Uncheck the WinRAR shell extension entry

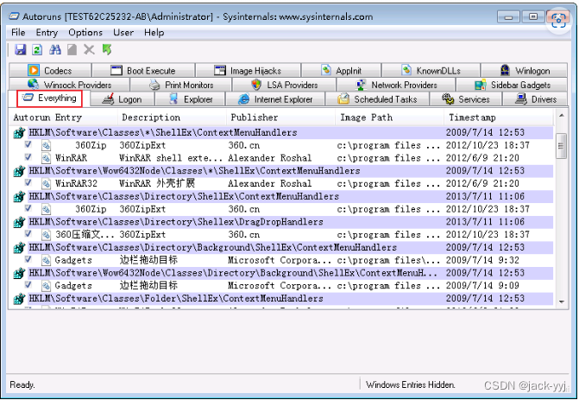(x=28, y=157)
